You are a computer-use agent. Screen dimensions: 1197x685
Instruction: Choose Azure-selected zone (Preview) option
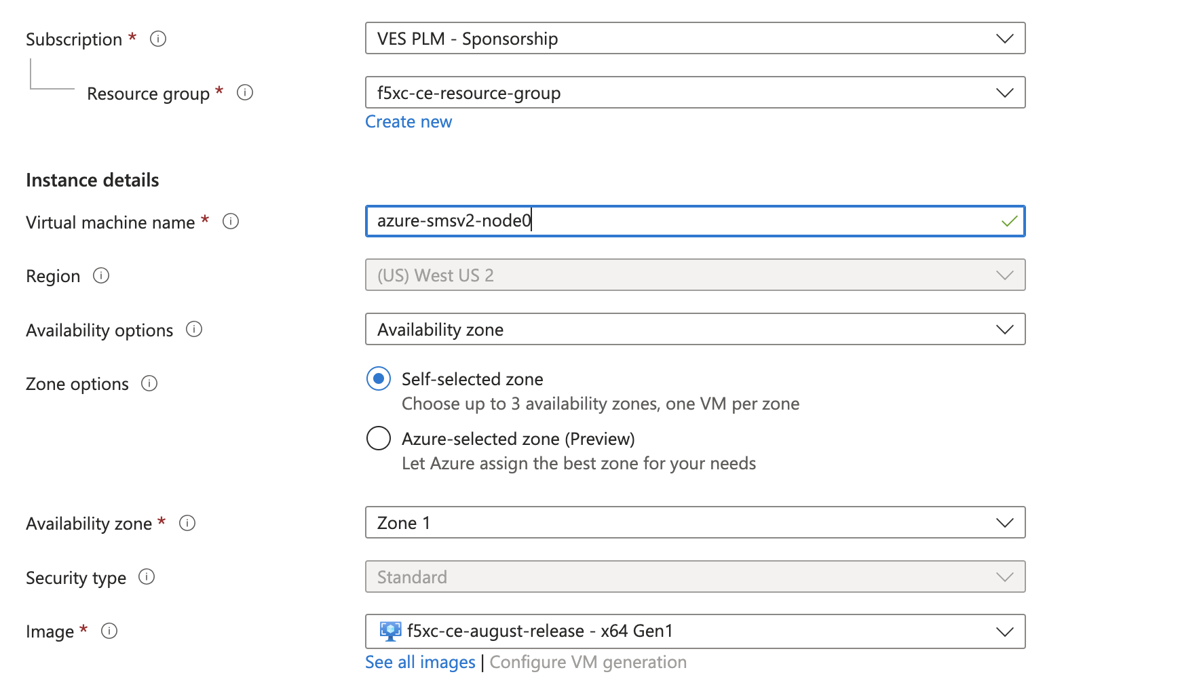[378, 438]
